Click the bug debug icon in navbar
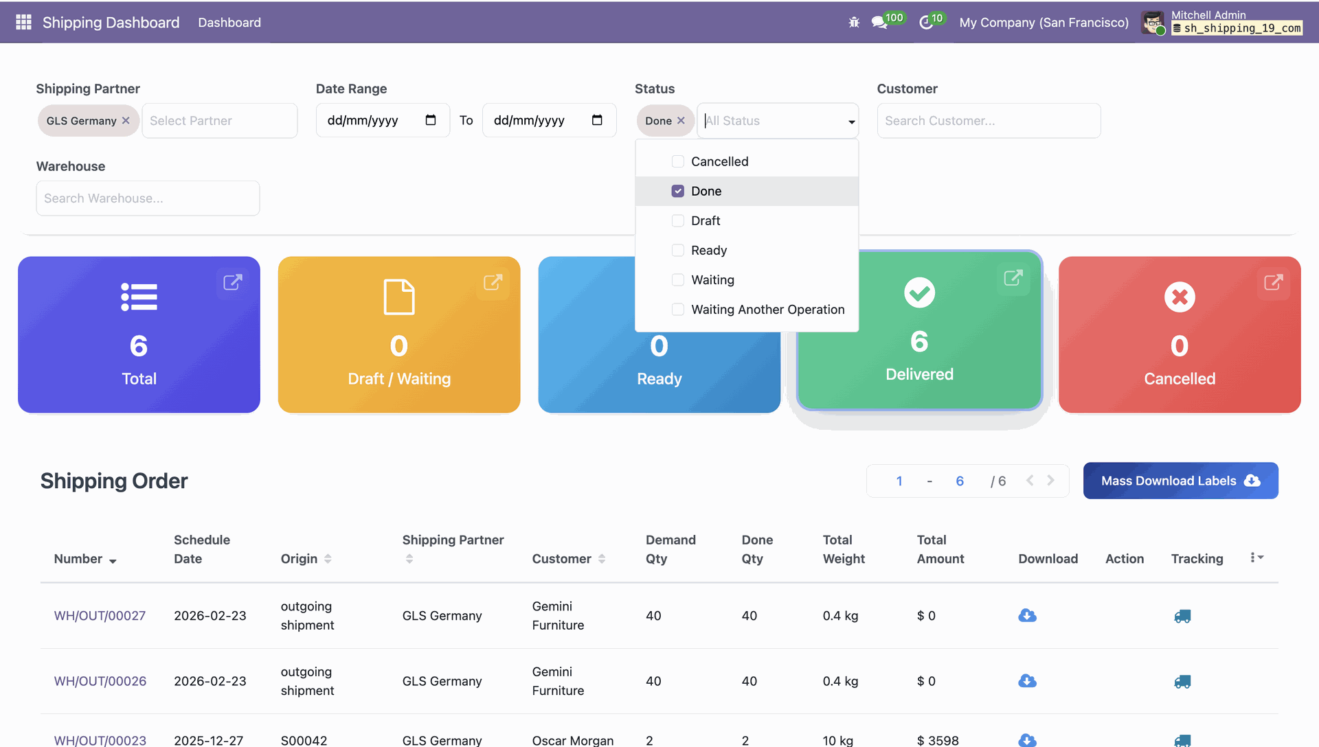 [x=854, y=23]
